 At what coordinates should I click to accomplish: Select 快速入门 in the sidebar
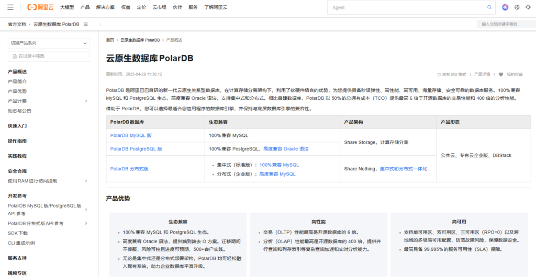click(x=17, y=126)
